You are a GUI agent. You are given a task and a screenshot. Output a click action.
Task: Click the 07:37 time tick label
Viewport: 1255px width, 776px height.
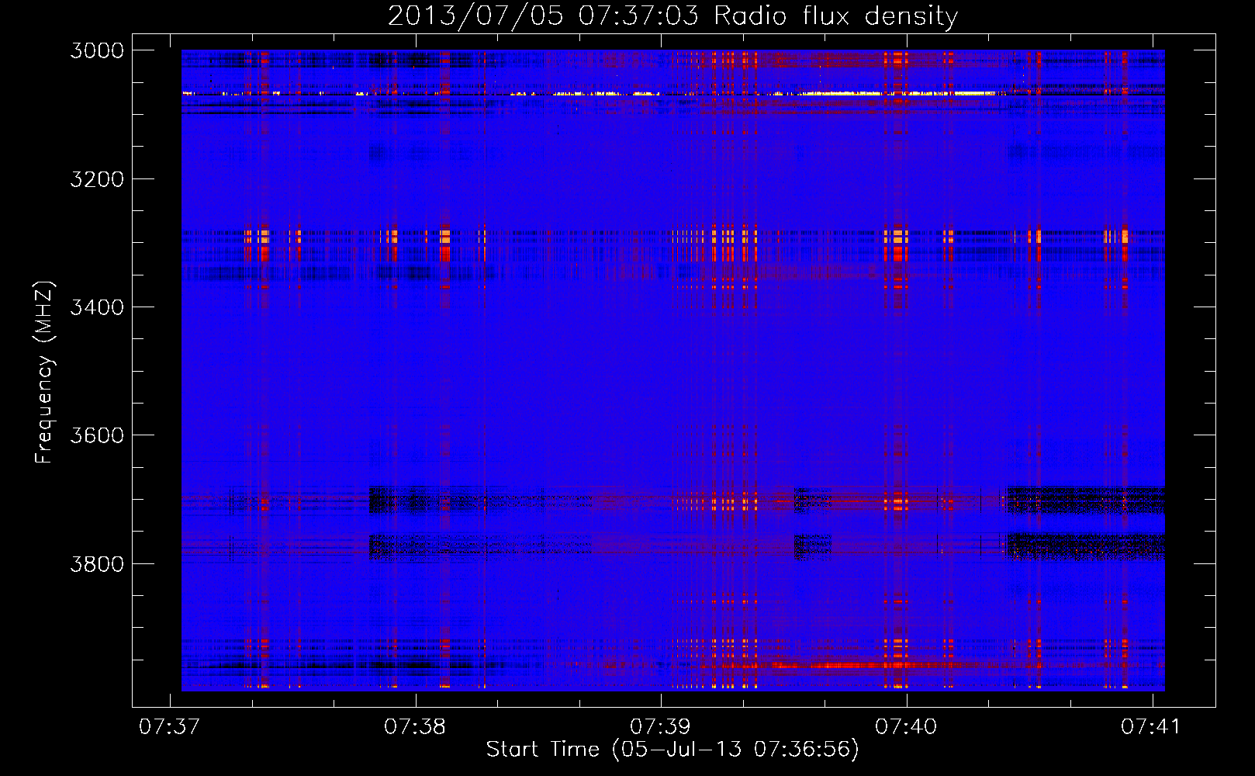point(169,726)
